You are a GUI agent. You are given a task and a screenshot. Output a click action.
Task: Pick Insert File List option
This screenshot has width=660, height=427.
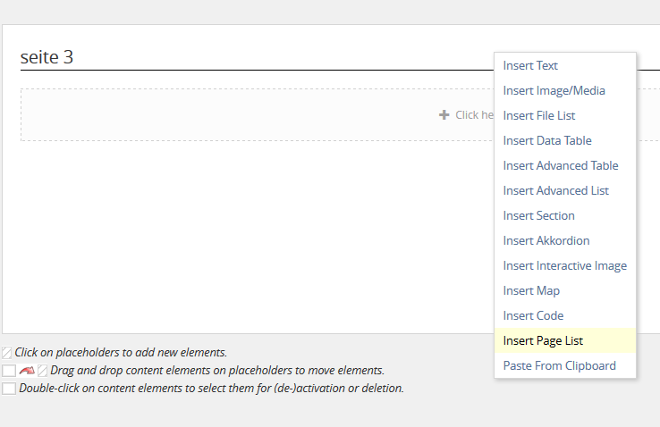pyautogui.click(x=538, y=115)
